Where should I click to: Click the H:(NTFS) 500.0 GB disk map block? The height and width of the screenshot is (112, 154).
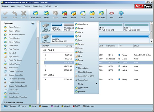(100, 39)
